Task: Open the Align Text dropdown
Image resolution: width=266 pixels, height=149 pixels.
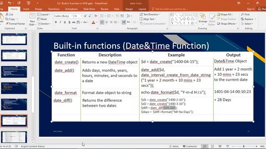Action: (148, 19)
